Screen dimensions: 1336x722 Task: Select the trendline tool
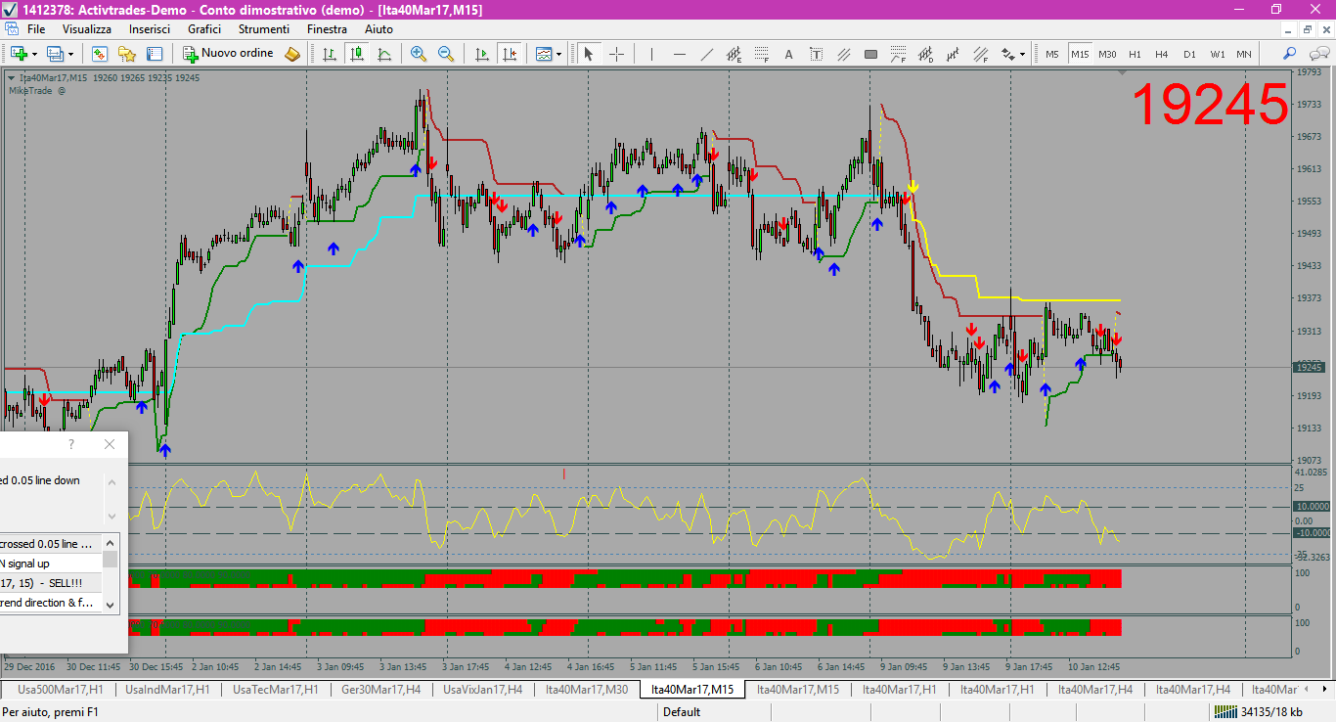coord(707,54)
